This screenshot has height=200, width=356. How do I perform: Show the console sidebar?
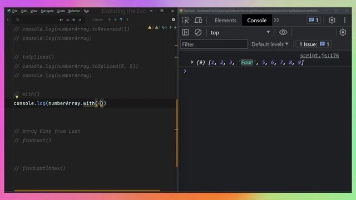tap(185, 32)
